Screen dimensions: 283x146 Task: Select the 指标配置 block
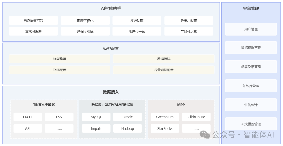59,70
